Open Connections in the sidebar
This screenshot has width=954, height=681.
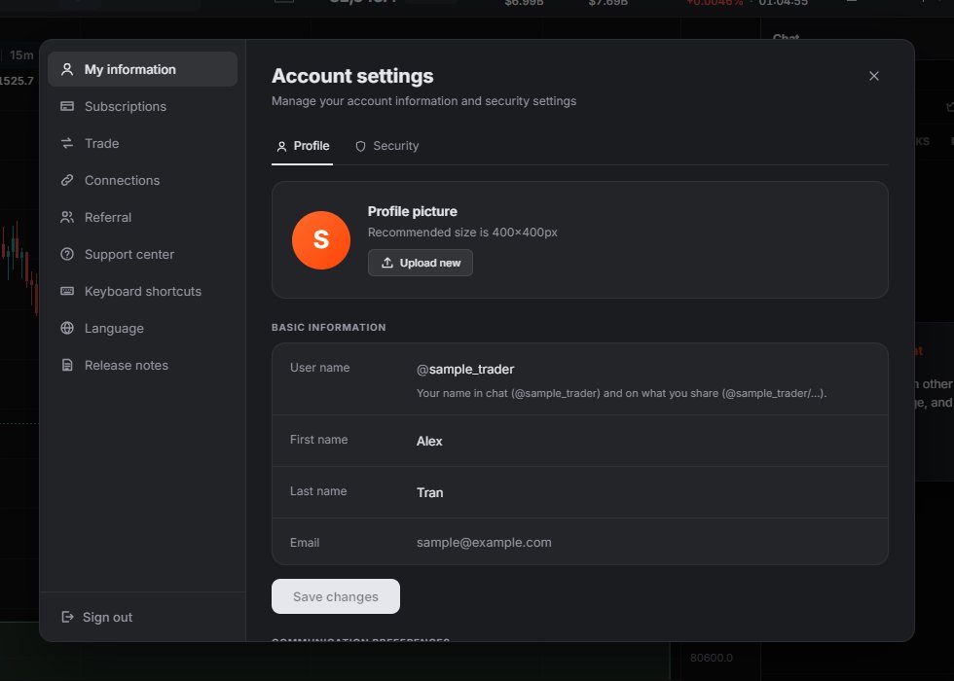pos(142,180)
